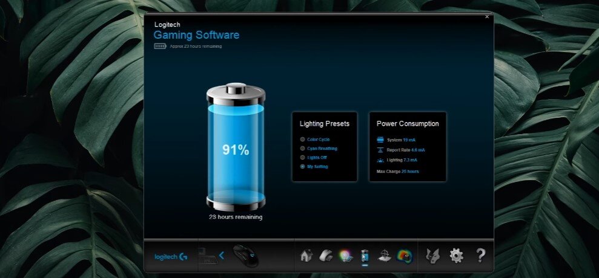Click the 'Lighting 7.3 mA' text

[x=402, y=160]
